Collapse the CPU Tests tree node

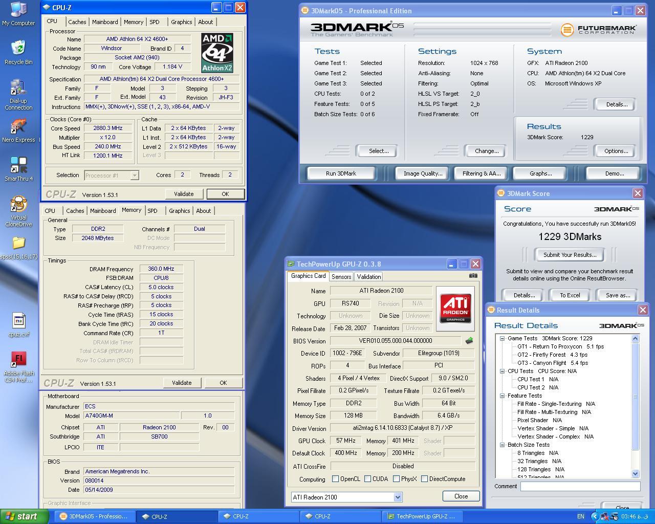pos(503,371)
